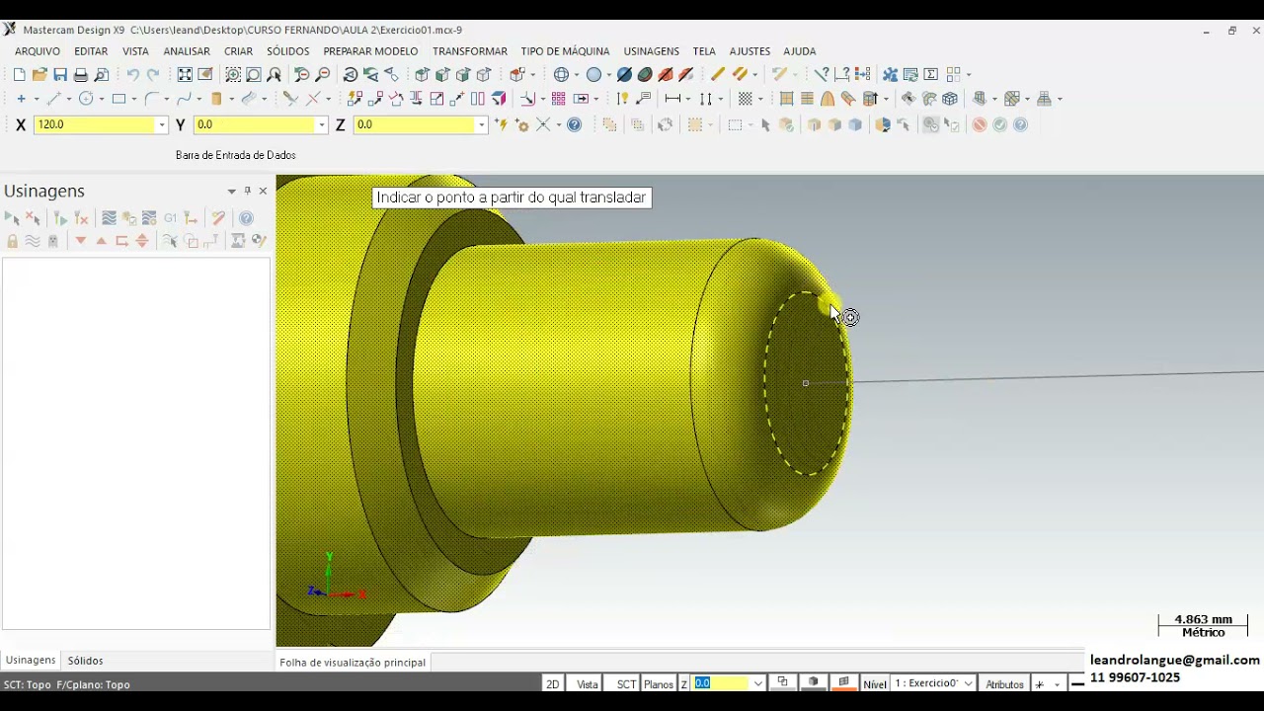This screenshot has width=1264, height=711.
Task: Click the Vista status bar button
Action: pos(588,684)
